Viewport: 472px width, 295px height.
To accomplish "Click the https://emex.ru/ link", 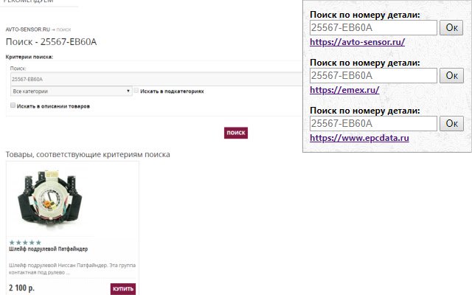I will 344,90.
